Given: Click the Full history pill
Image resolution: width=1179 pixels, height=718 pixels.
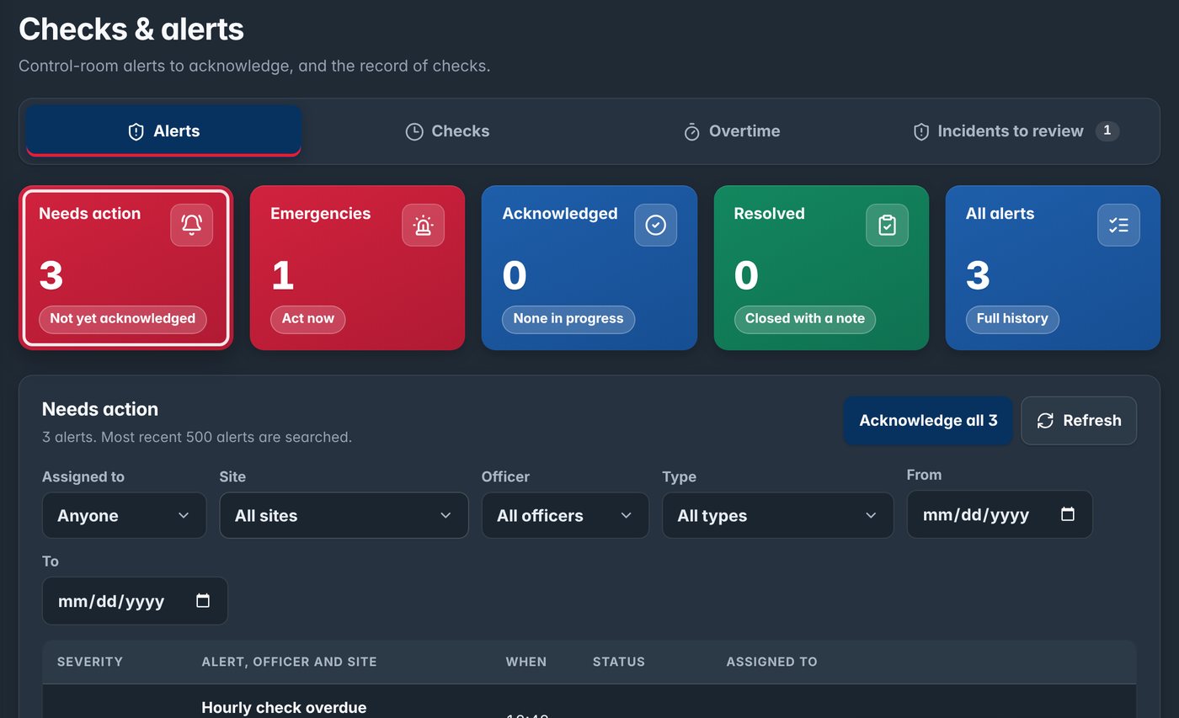Looking at the screenshot, I should 1012,319.
